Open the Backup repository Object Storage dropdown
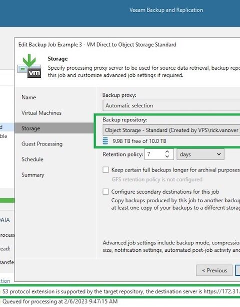Viewport: 240px width, 307px height. 171,130
